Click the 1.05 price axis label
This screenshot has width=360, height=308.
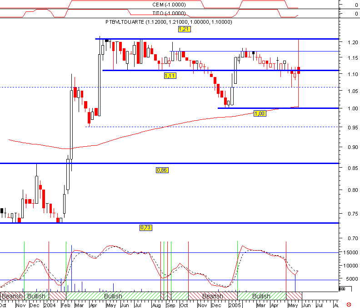353,91
